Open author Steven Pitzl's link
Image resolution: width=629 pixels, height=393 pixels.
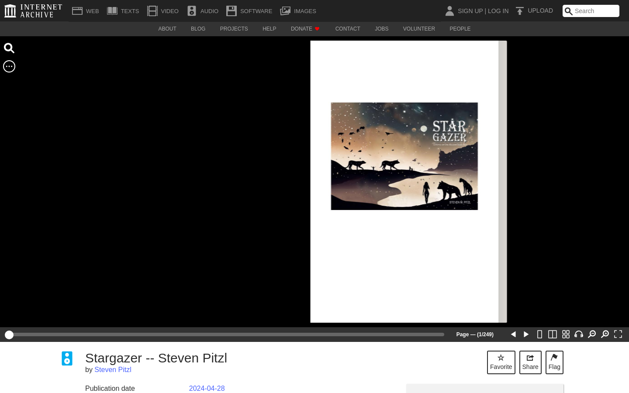[x=113, y=369]
